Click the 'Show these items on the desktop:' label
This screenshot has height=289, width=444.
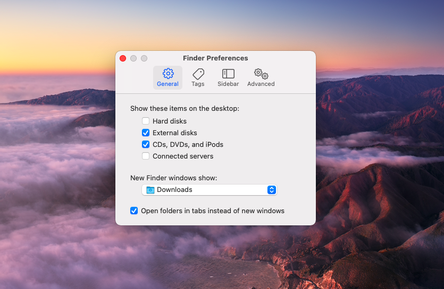pyautogui.click(x=185, y=109)
